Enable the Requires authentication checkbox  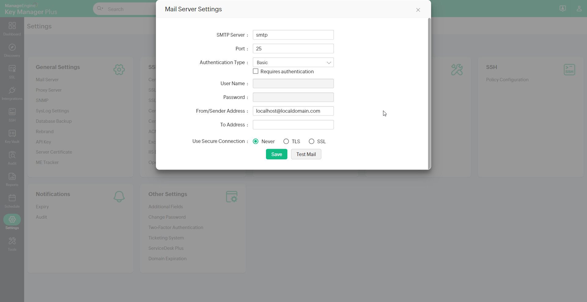click(256, 71)
